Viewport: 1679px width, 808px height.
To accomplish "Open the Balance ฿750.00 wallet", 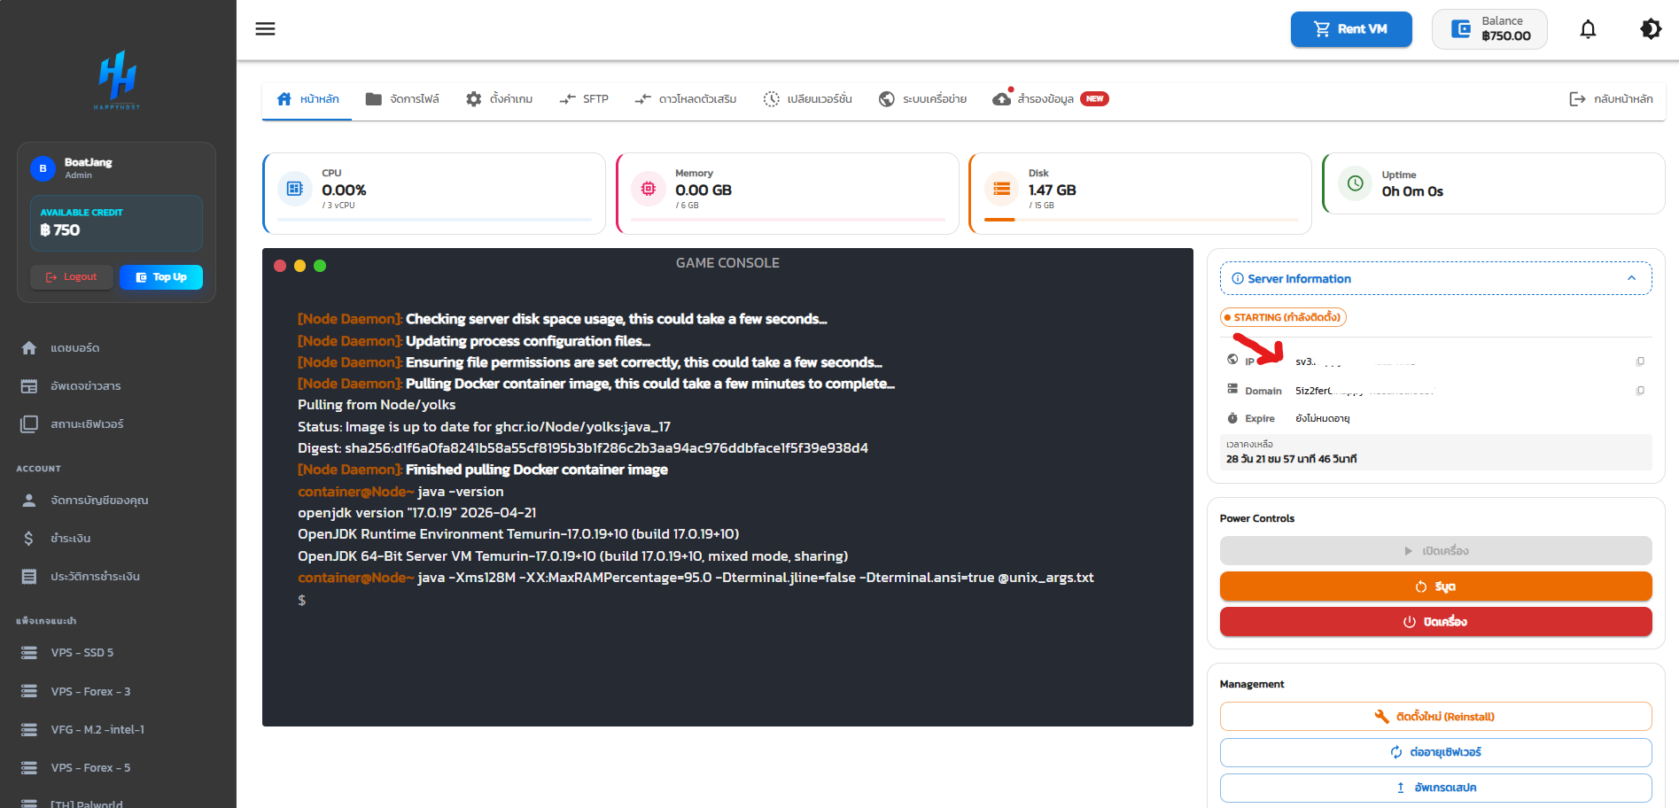I will (x=1489, y=29).
